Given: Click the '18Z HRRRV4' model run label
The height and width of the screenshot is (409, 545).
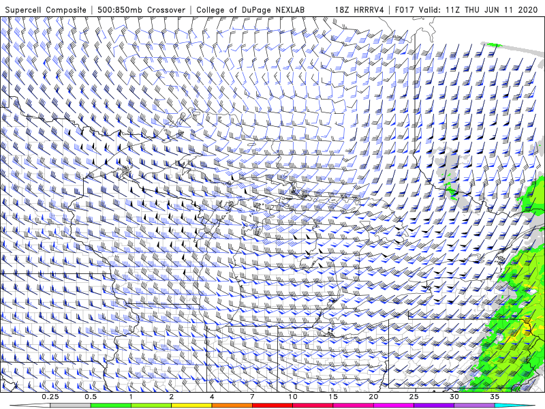Looking at the screenshot, I should 359,10.
